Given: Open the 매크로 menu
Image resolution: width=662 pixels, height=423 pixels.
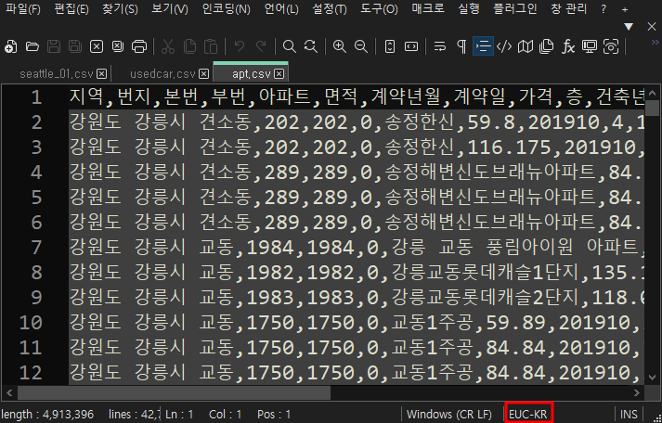Looking at the screenshot, I should (x=428, y=9).
